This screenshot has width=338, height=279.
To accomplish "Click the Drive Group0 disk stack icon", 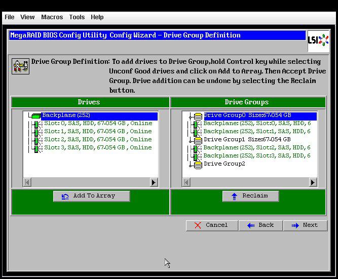I will [198, 116].
